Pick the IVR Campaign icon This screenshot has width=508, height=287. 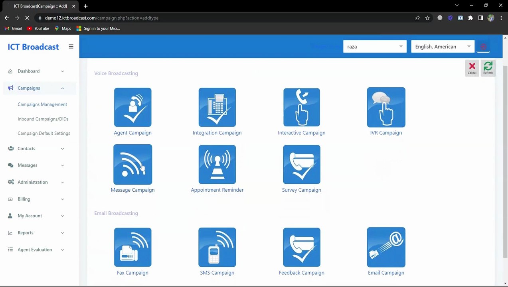(x=386, y=107)
